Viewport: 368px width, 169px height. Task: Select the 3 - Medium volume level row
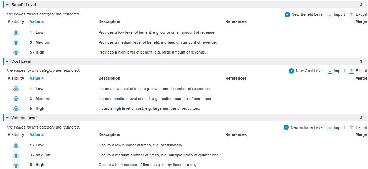(x=185, y=155)
